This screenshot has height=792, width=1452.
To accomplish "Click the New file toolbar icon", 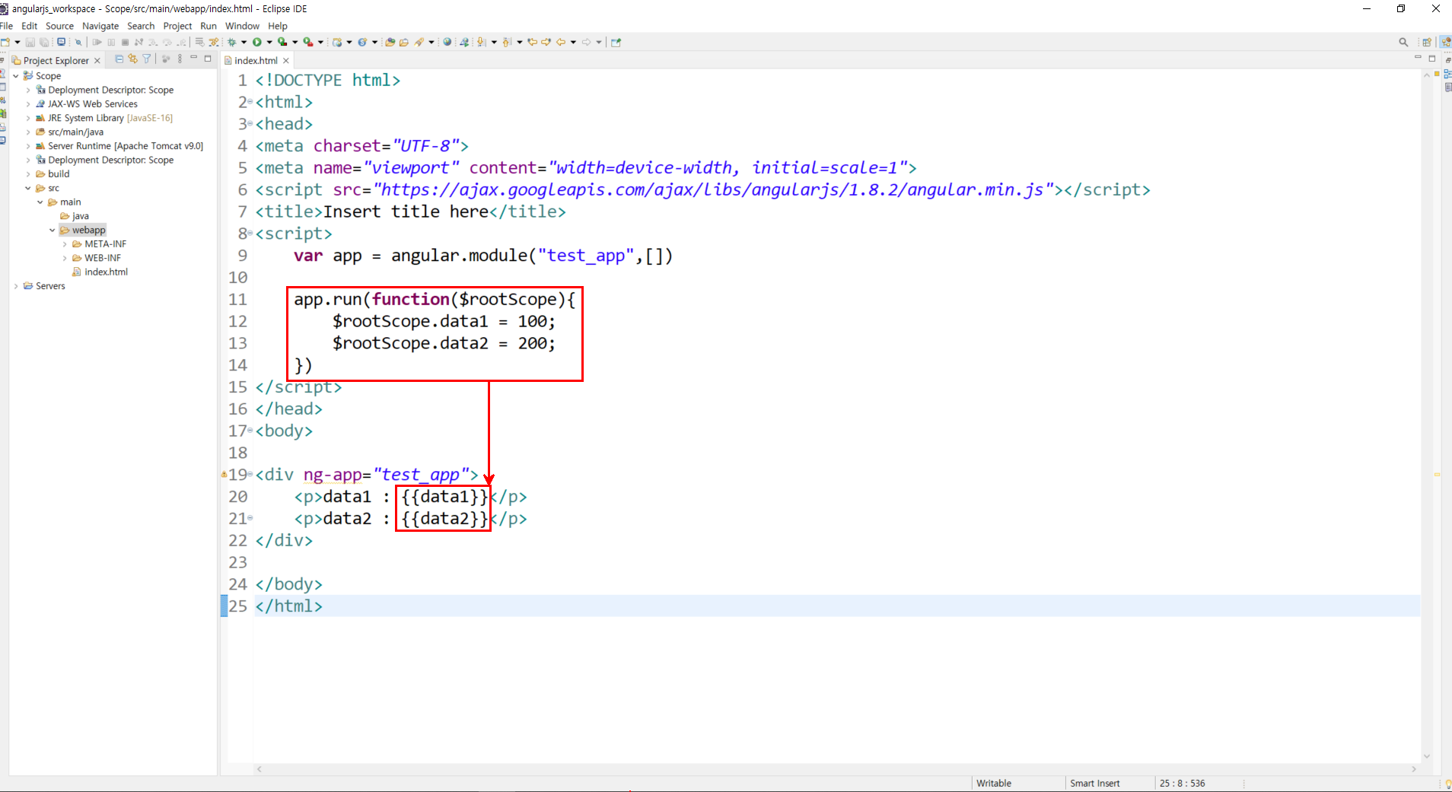I will click(x=5, y=42).
